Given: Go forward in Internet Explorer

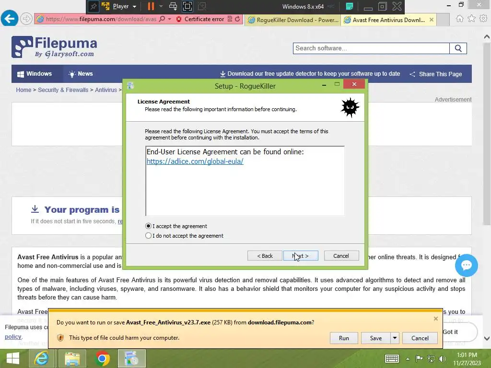Looking at the screenshot, I should pyautogui.click(x=26, y=19).
